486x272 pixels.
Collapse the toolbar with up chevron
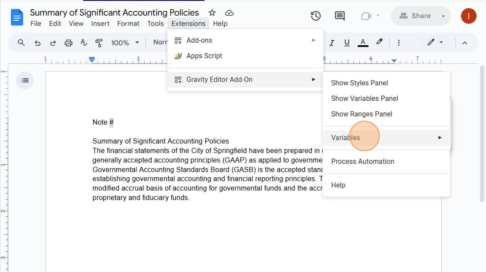point(465,43)
